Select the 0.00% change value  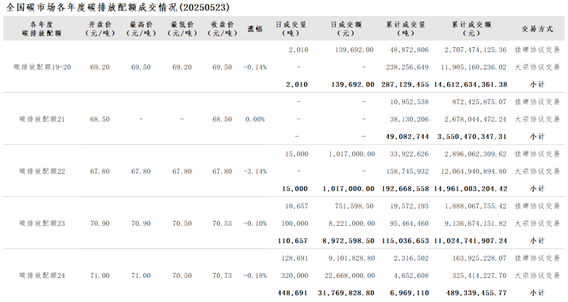coord(255,119)
